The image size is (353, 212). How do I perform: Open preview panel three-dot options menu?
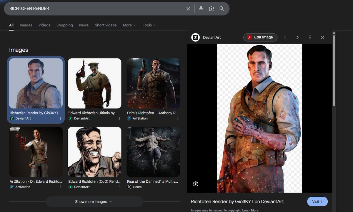click(x=310, y=37)
